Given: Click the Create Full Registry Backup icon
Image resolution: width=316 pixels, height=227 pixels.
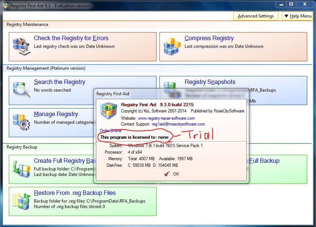Looking at the screenshot, I should coord(22,169).
